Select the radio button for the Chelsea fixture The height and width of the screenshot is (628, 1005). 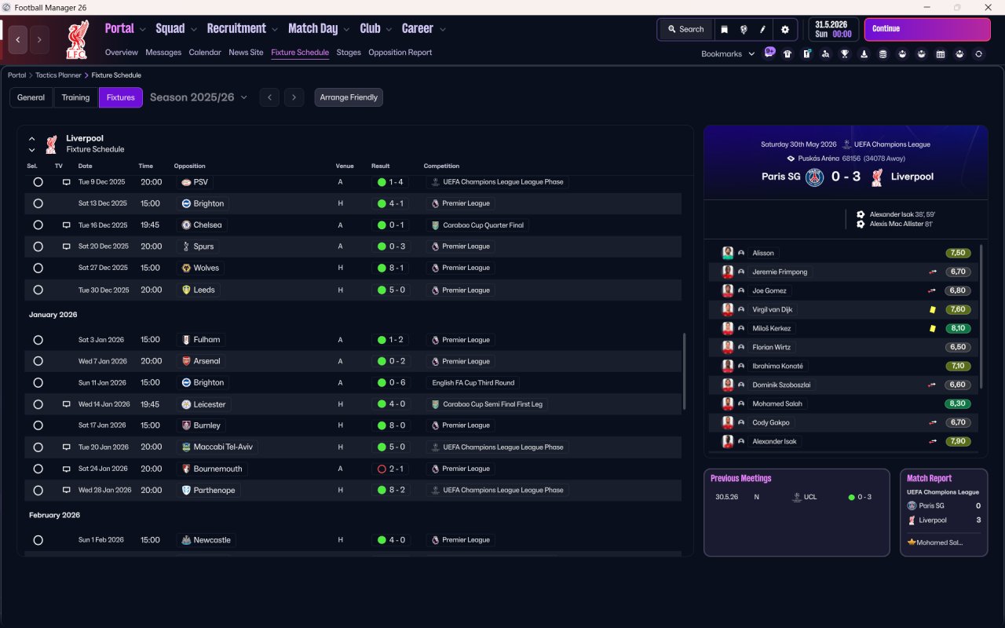pos(38,225)
